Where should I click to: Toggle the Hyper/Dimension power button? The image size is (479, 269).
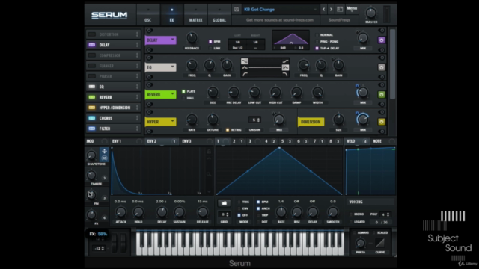[x=381, y=122]
